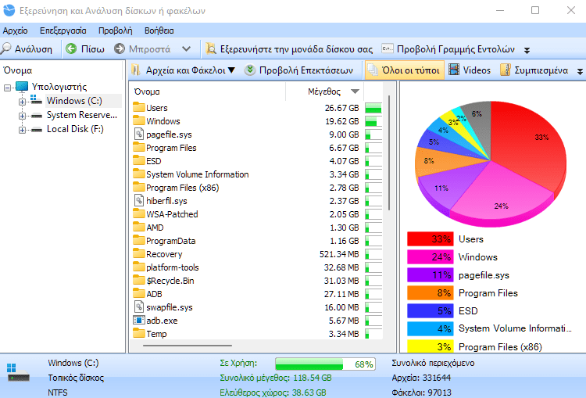This screenshot has height=398, width=586.
Task: Filter by Videos file type
Action: 470,70
